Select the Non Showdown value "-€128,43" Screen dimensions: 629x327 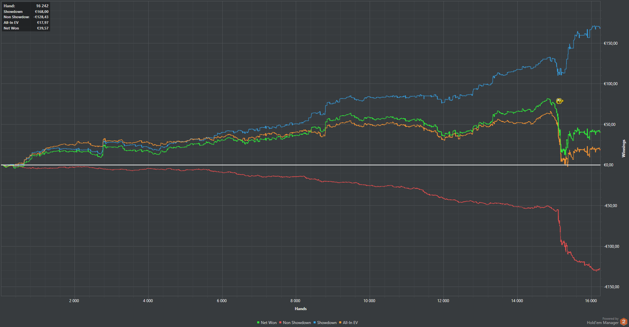point(41,17)
